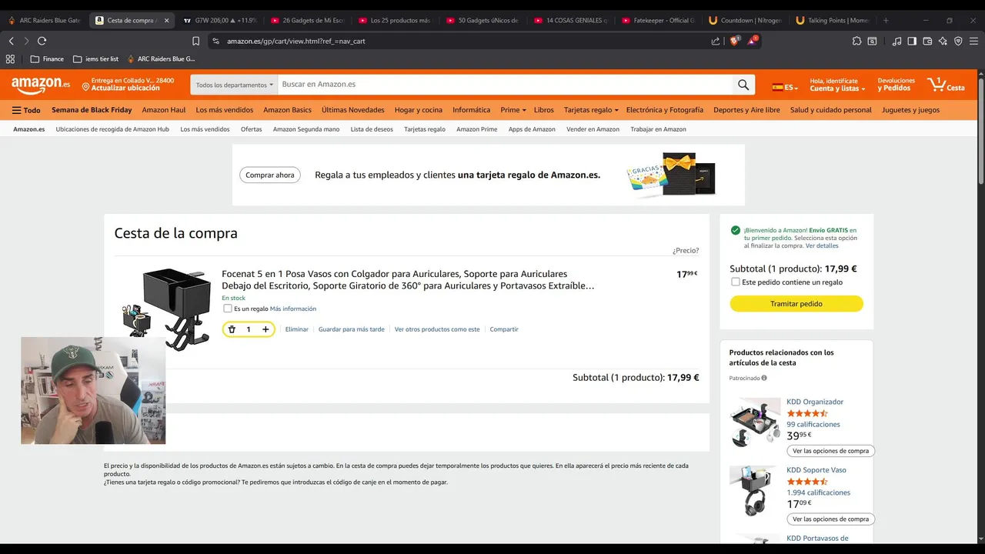Open the Cesta cart icon
The image size is (985, 554).
(946, 85)
